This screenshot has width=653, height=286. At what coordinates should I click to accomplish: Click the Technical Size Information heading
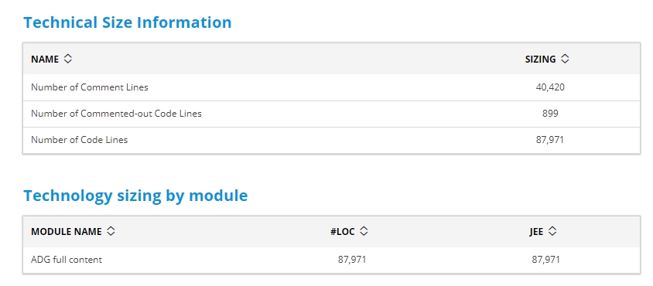[x=128, y=22]
